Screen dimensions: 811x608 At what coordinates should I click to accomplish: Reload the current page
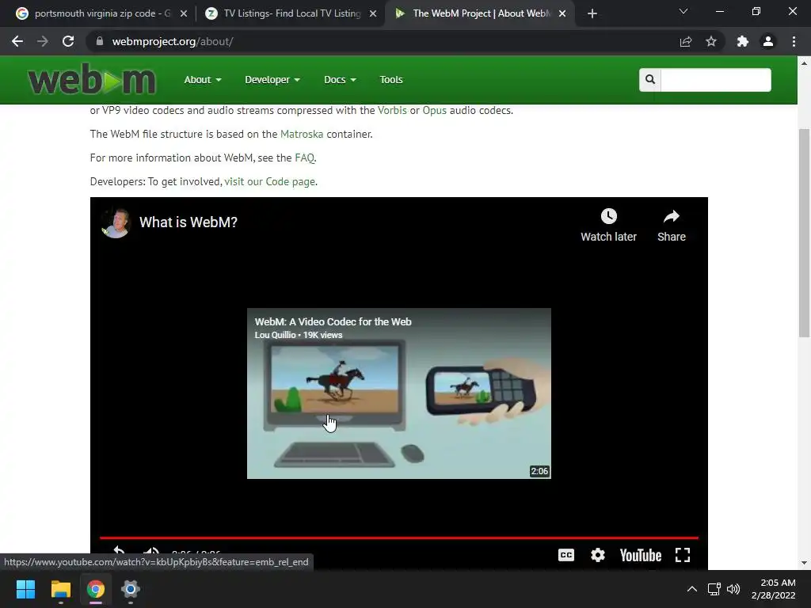click(68, 41)
